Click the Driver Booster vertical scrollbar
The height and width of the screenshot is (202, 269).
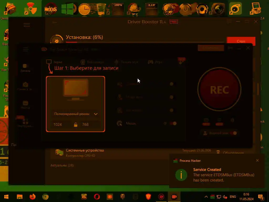coord(258,89)
